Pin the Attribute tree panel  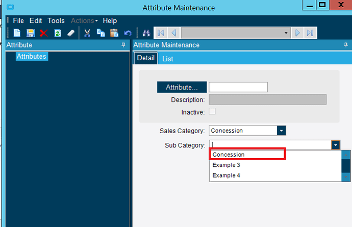(x=123, y=45)
